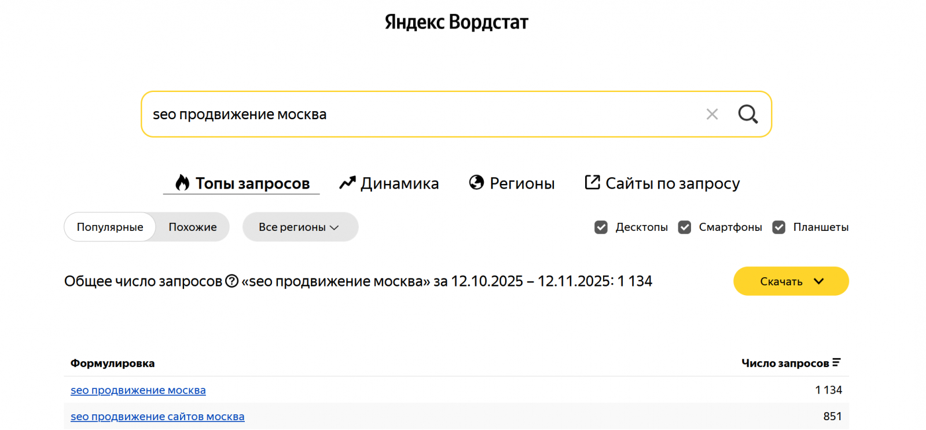The image size is (926, 430).
Task: Select the Похожие toggle option
Action: click(x=193, y=227)
